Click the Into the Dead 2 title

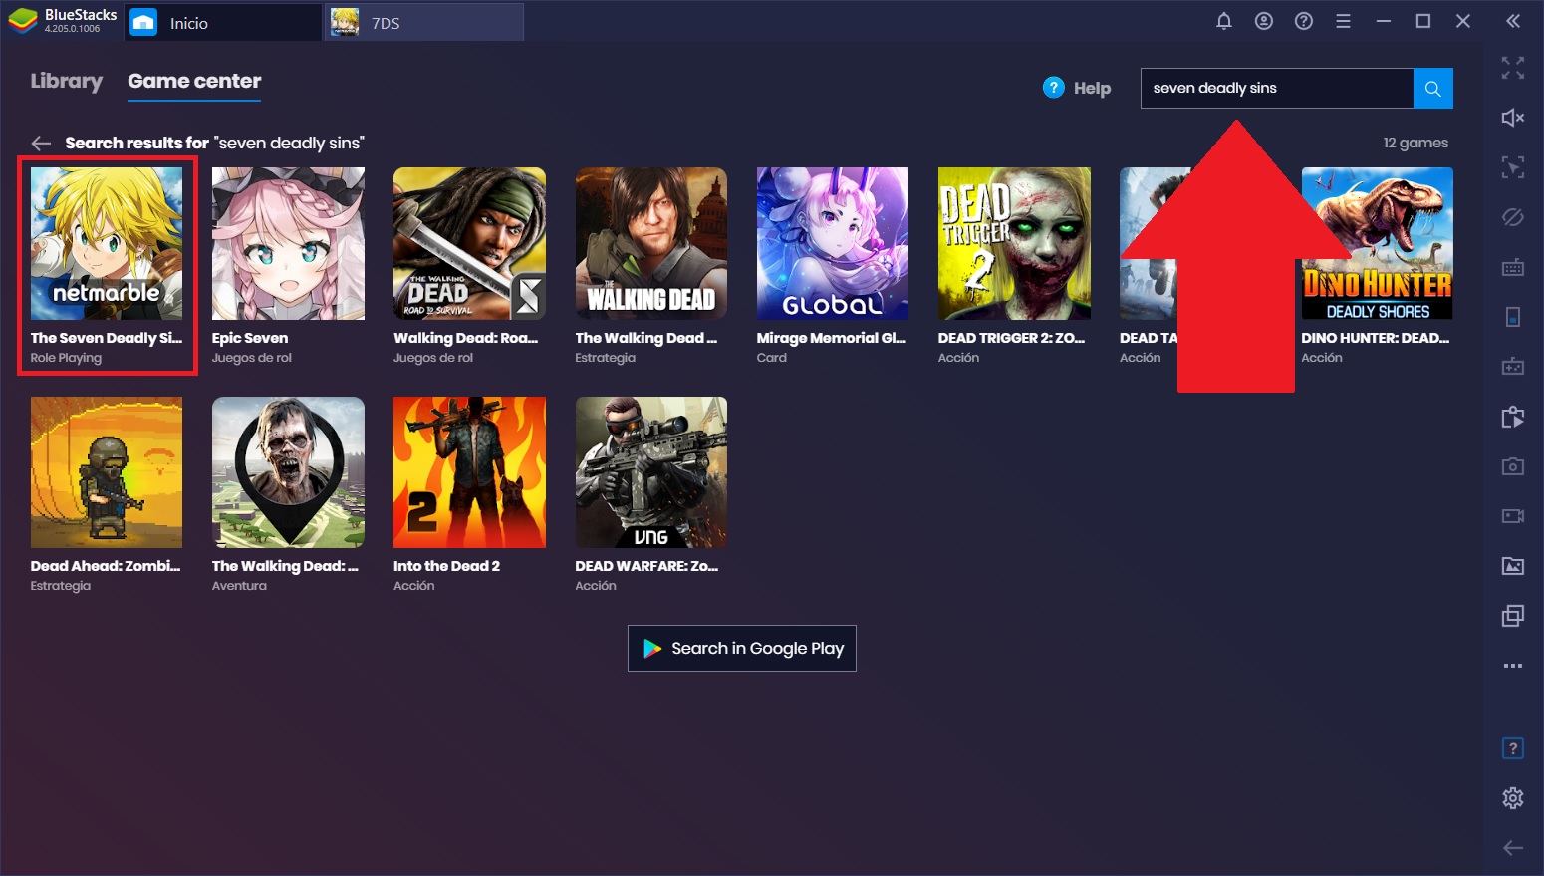coord(446,566)
